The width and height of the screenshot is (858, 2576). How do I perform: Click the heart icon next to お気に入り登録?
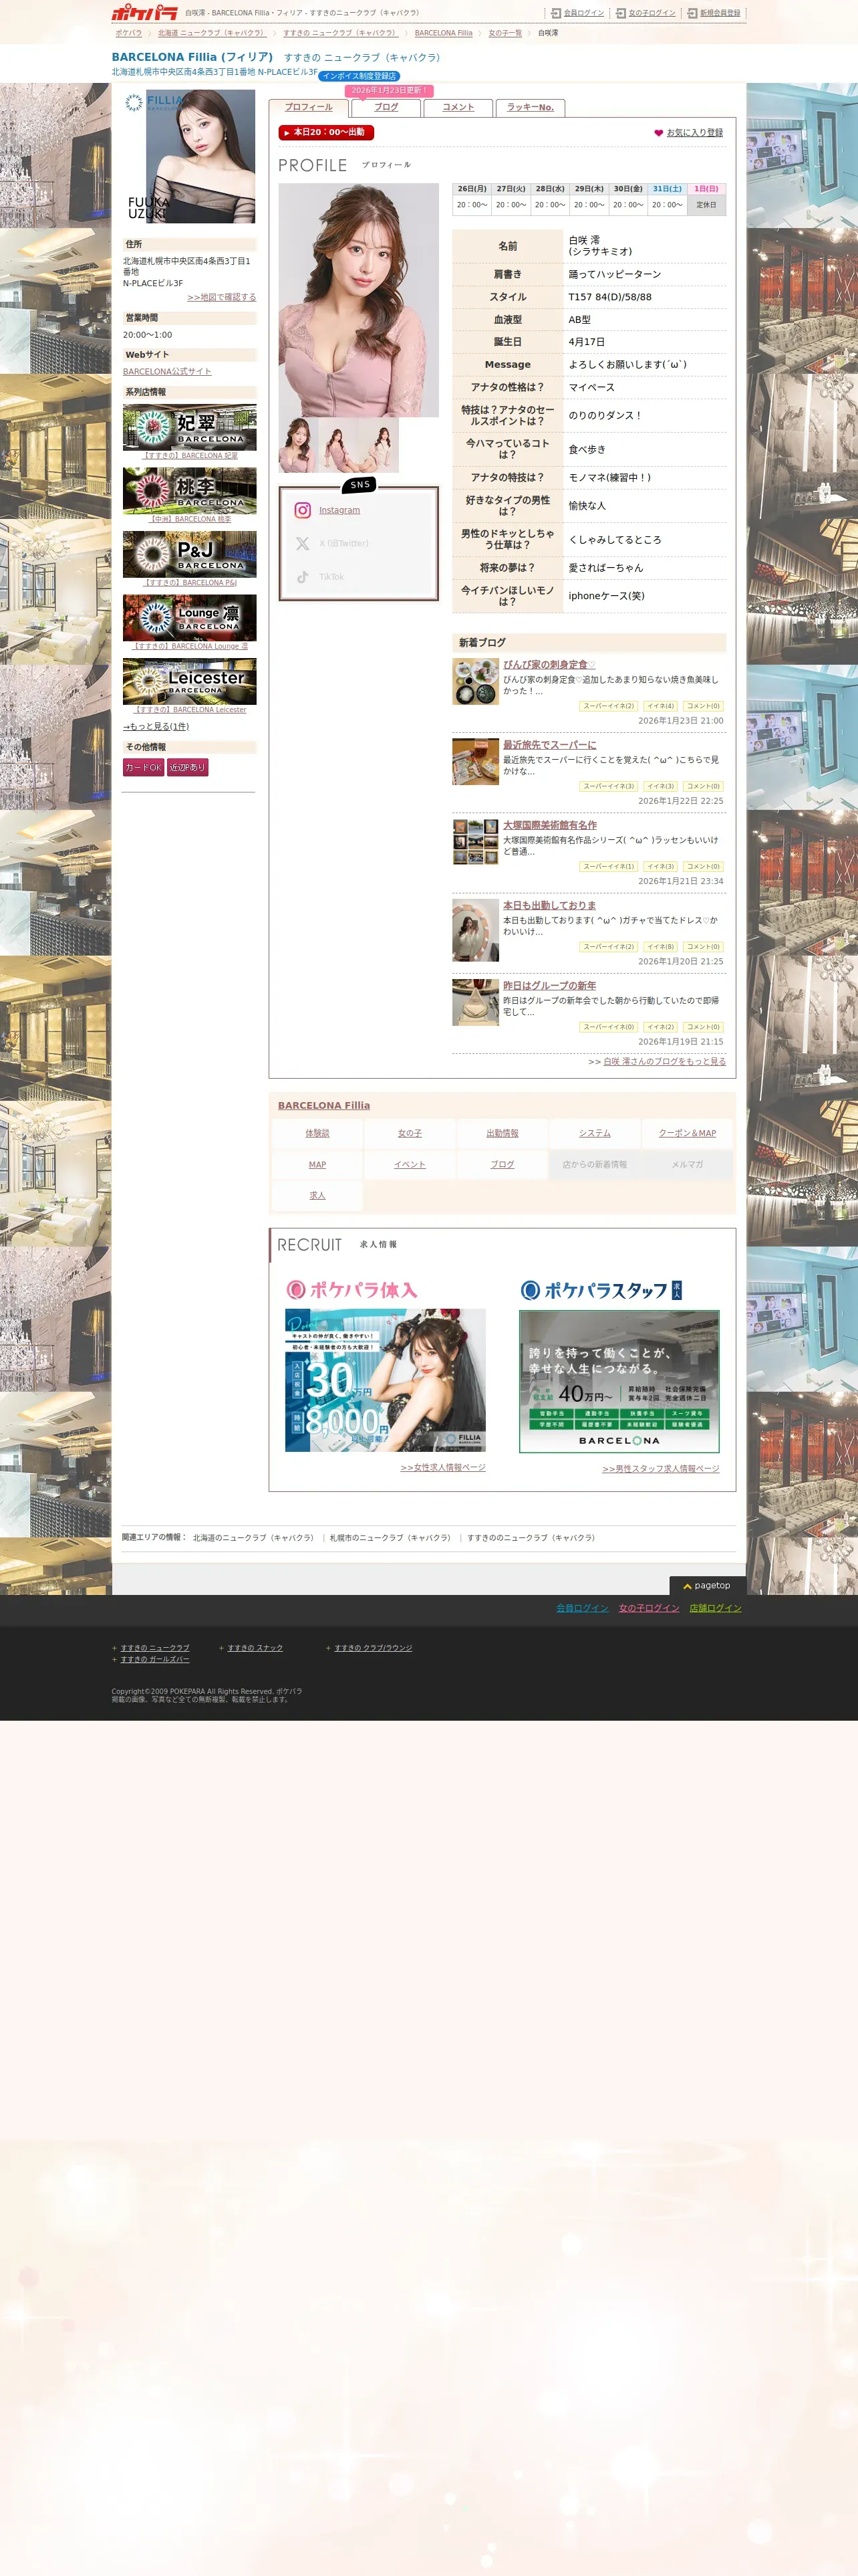(658, 133)
